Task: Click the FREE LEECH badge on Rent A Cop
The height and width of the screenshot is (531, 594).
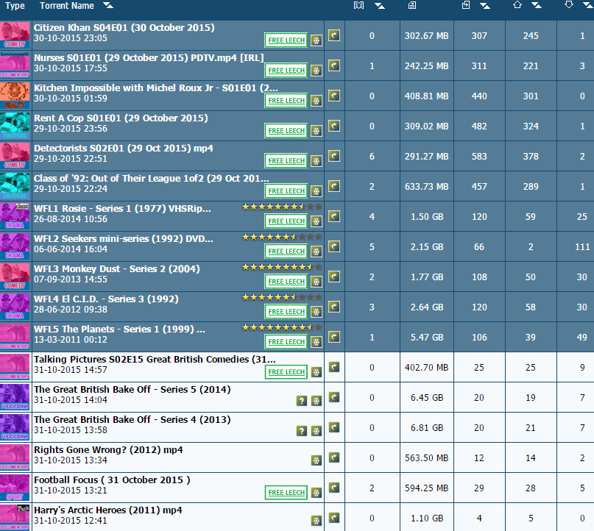Action: click(286, 131)
